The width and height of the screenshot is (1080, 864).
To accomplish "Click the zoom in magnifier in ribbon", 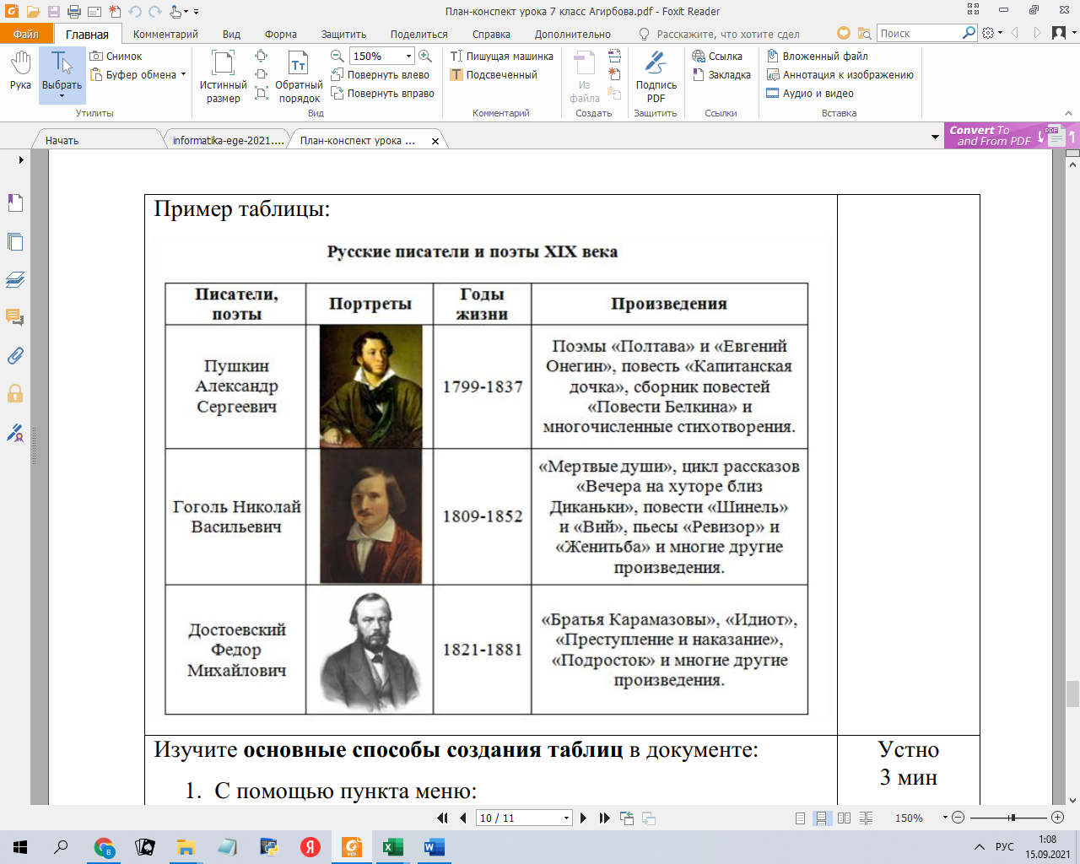I will 425,57.
